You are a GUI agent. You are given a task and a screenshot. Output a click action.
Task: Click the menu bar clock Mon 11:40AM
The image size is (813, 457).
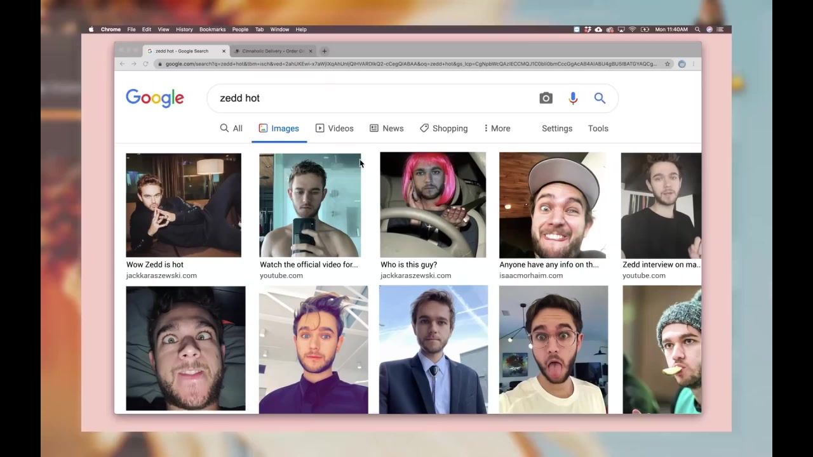671,29
